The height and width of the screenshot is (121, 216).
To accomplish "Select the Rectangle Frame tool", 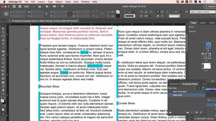I will click(x=3, y=59).
